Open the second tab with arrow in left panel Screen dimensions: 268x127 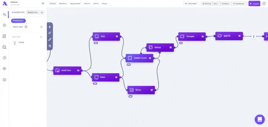[35, 12]
